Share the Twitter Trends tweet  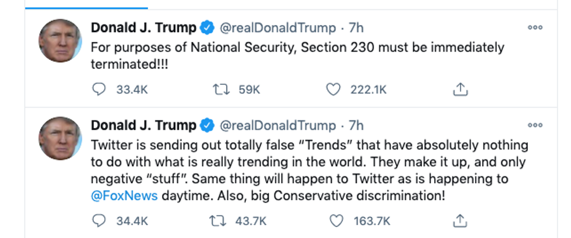460,221
